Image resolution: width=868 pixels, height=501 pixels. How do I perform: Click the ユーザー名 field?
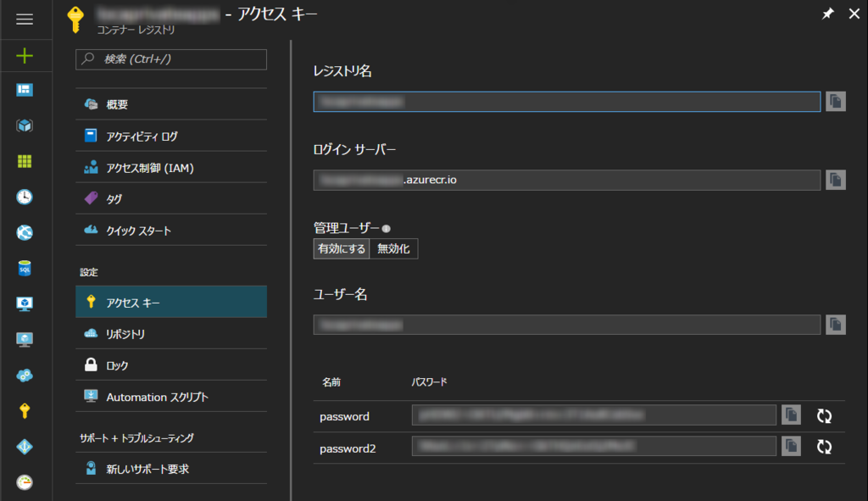[567, 325]
